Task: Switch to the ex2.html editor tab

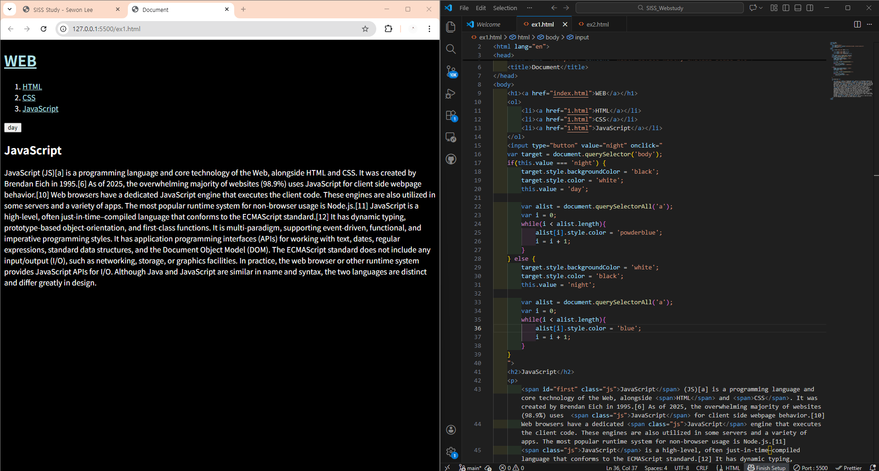Action: [x=597, y=24]
